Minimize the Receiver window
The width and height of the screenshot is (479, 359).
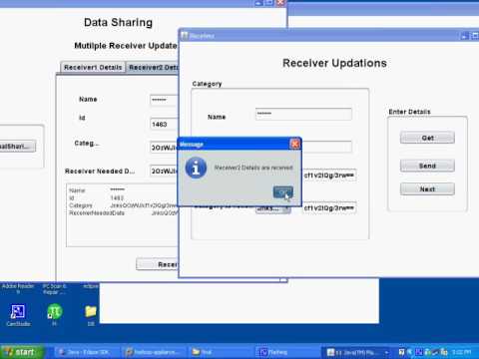[464, 36]
